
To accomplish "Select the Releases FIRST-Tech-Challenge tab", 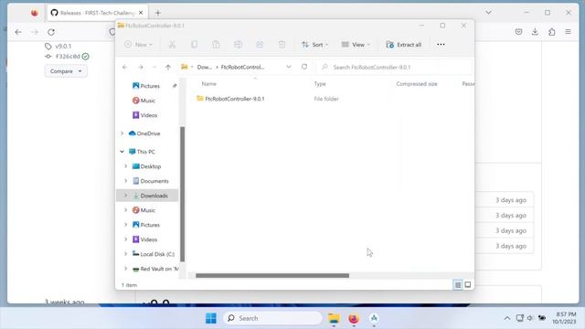I will click(97, 13).
